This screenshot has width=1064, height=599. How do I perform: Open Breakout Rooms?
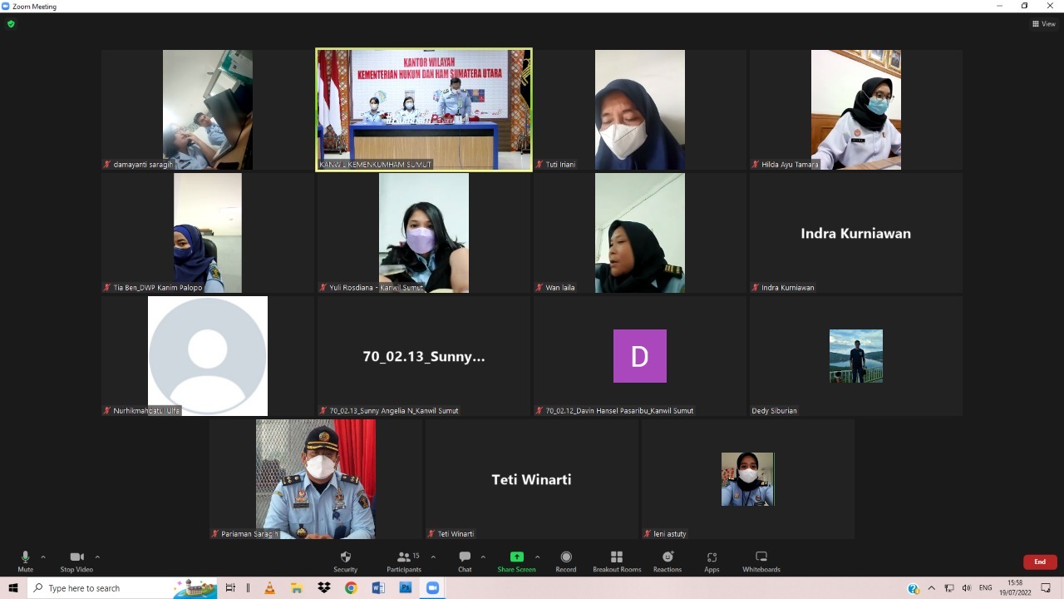(x=617, y=557)
